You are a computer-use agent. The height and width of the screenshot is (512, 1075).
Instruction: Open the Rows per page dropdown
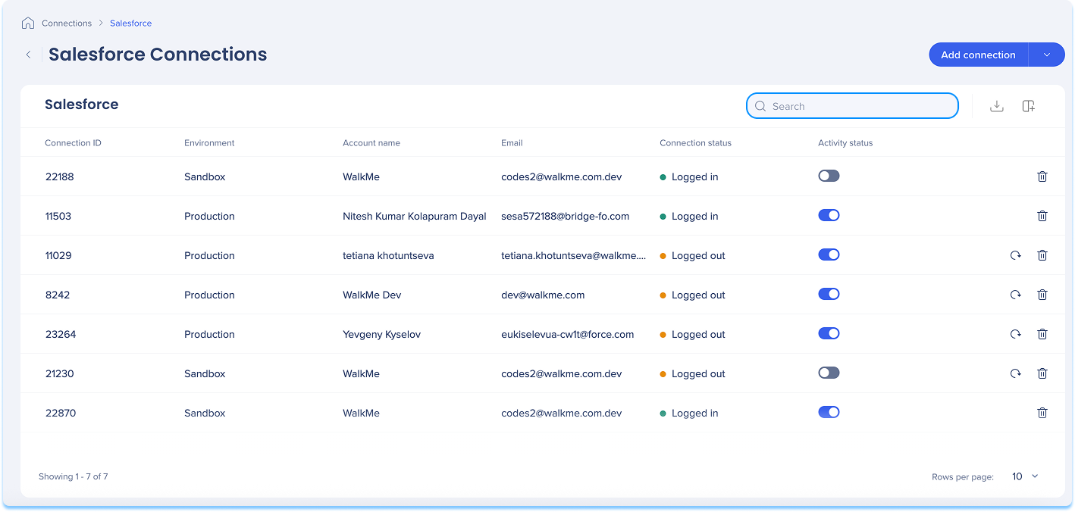tap(1025, 476)
